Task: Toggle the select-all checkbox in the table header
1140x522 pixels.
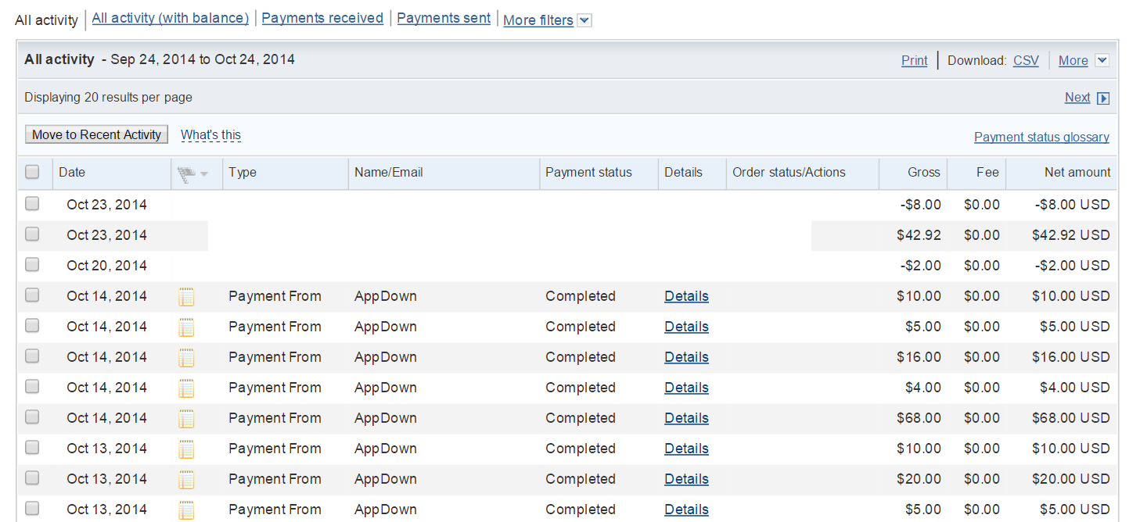Action: [x=32, y=173]
